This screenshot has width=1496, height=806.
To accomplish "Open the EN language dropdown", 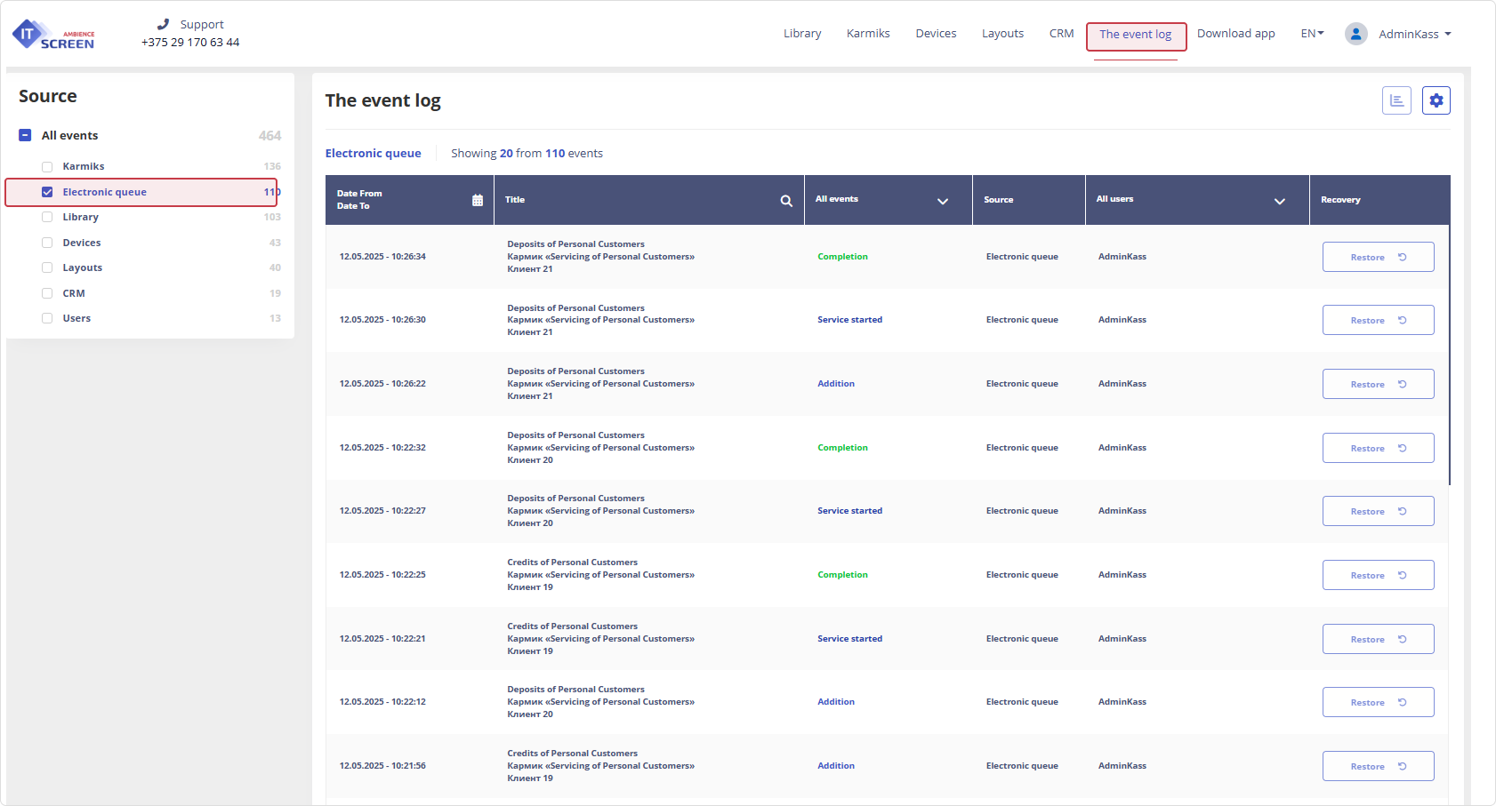I will click(1312, 34).
